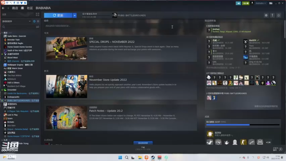286x161 pixels.
Task: Expand the system tray hidden icons chevron
Action: coord(240,157)
